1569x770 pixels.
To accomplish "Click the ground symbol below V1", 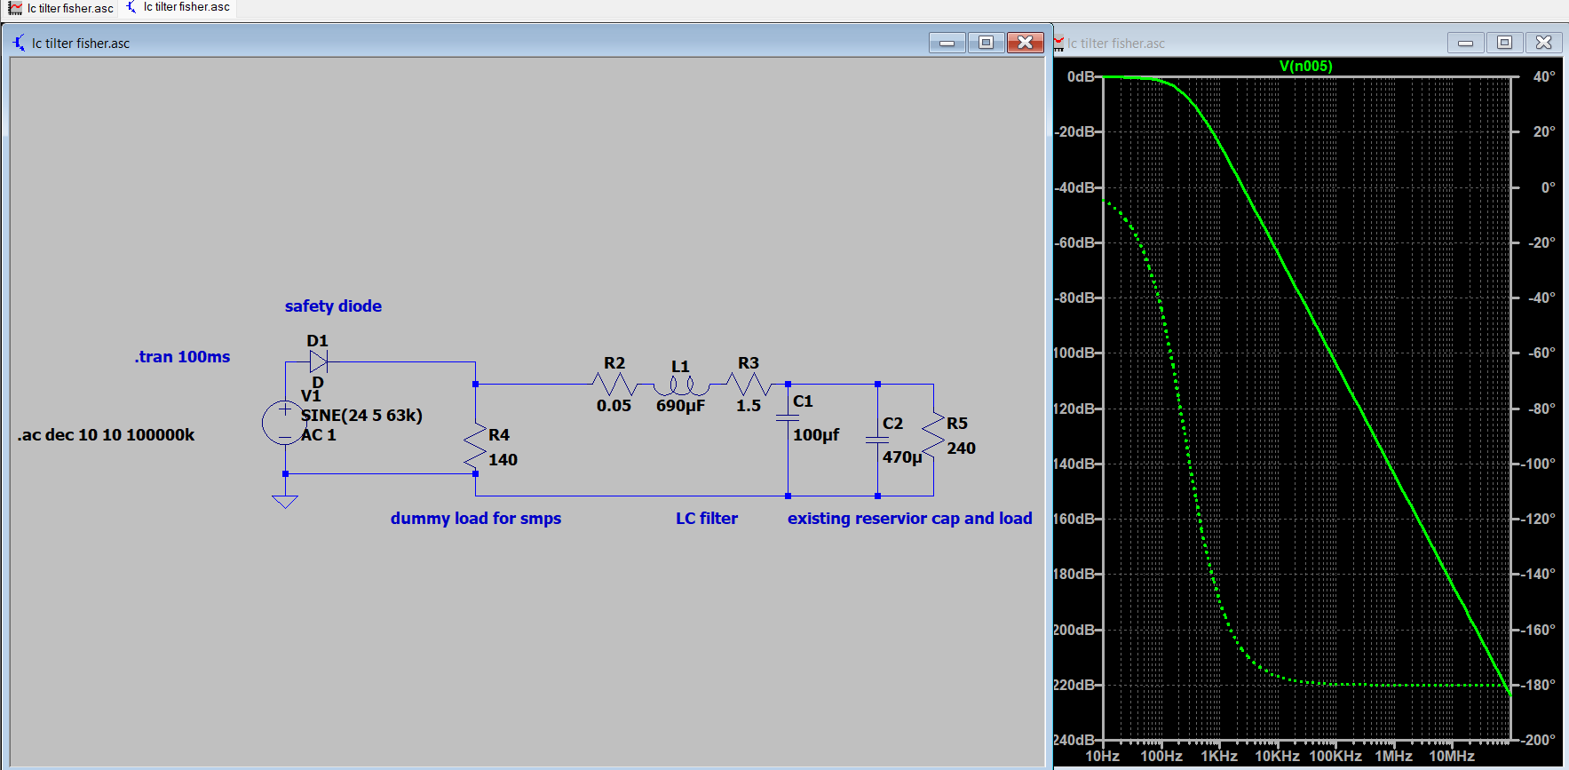I will (x=284, y=501).
